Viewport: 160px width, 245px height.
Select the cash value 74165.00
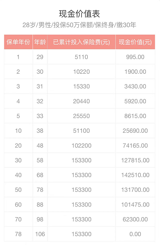[x=135, y=146]
